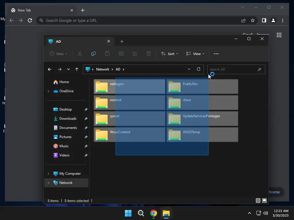Click the Share icon in Explorer toolbar
Viewport: 294px width, 220px height.
point(135,54)
